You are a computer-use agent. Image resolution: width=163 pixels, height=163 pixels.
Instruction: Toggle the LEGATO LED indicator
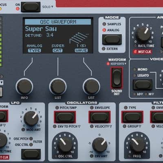click(135, 75)
